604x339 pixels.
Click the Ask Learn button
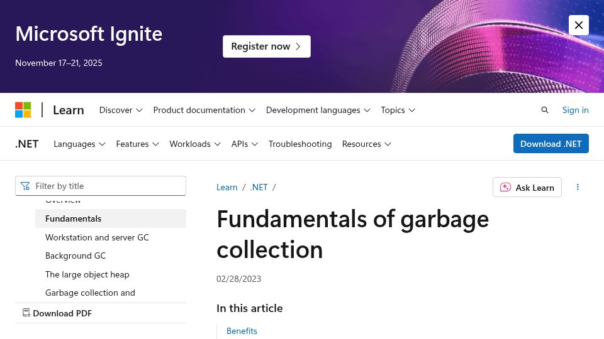click(527, 187)
